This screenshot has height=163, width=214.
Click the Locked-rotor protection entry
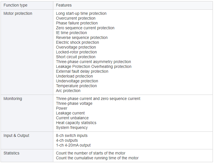coord(77,52)
